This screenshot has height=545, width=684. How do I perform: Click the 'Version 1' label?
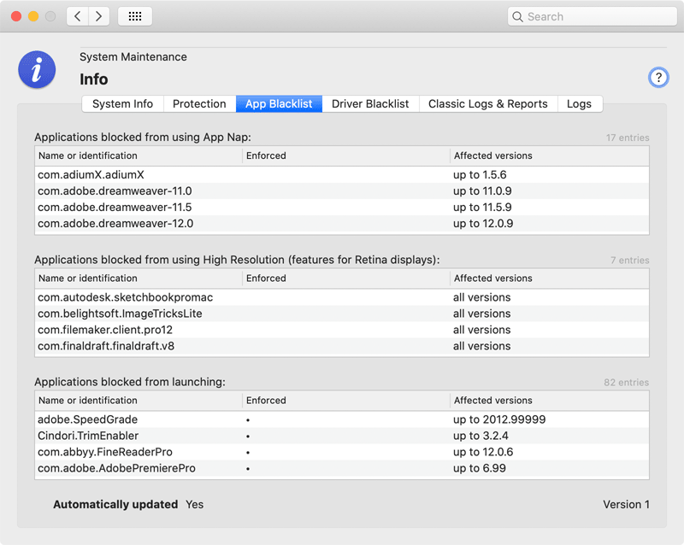626,505
